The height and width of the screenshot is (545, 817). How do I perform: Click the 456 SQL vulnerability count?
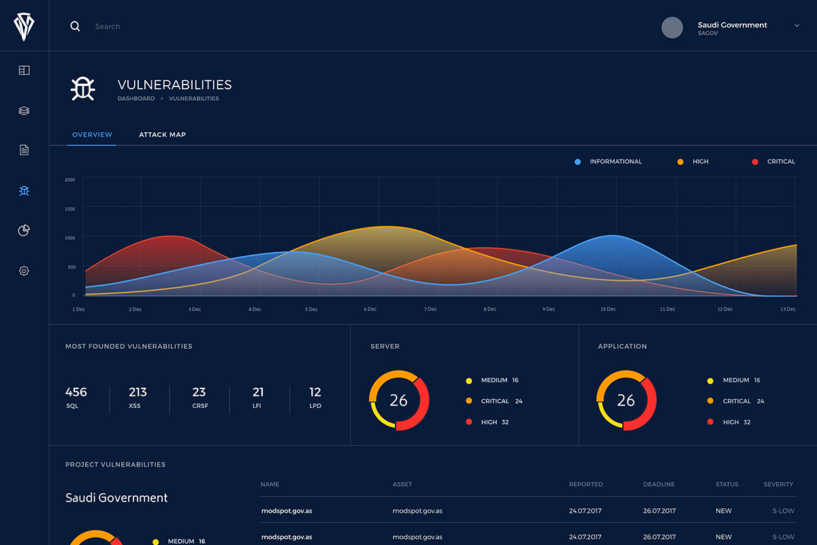76,398
